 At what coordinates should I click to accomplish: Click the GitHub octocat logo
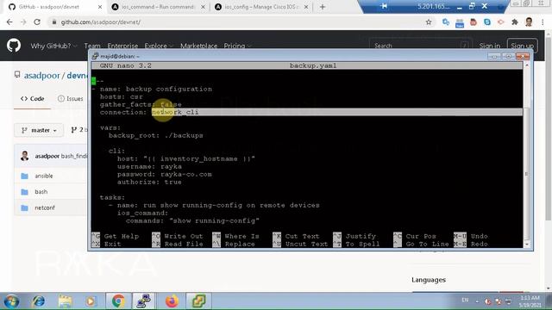click(x=14, y=46)
